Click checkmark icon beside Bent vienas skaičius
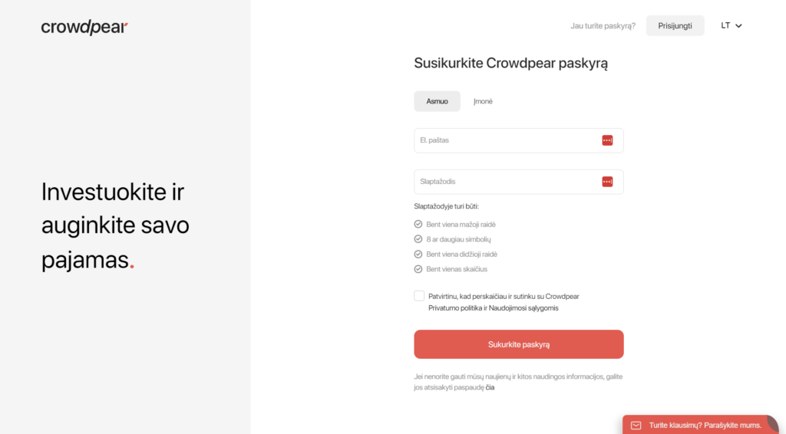Image resolution: width=786 pixels, height=434 pixels. click(x=418, y=269)
